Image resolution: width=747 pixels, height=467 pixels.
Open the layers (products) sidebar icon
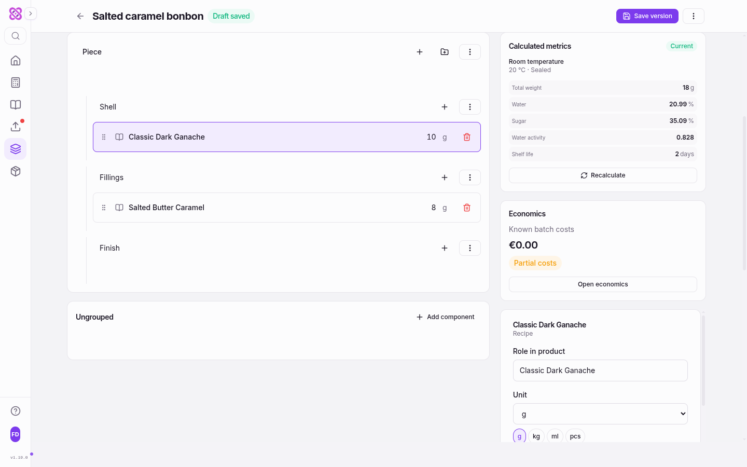tap(16, 149)
